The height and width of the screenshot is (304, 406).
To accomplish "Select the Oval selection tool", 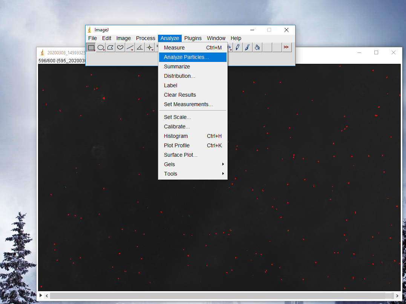I will (x=101, y=48).
